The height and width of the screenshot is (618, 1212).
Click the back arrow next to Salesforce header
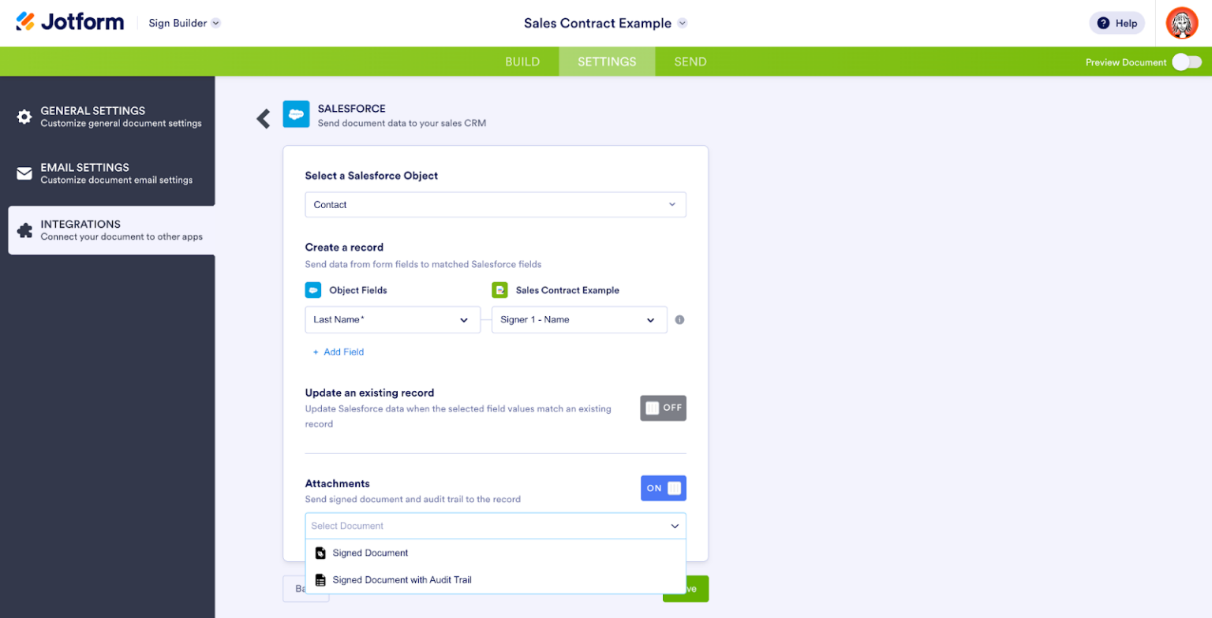point(262,117)
